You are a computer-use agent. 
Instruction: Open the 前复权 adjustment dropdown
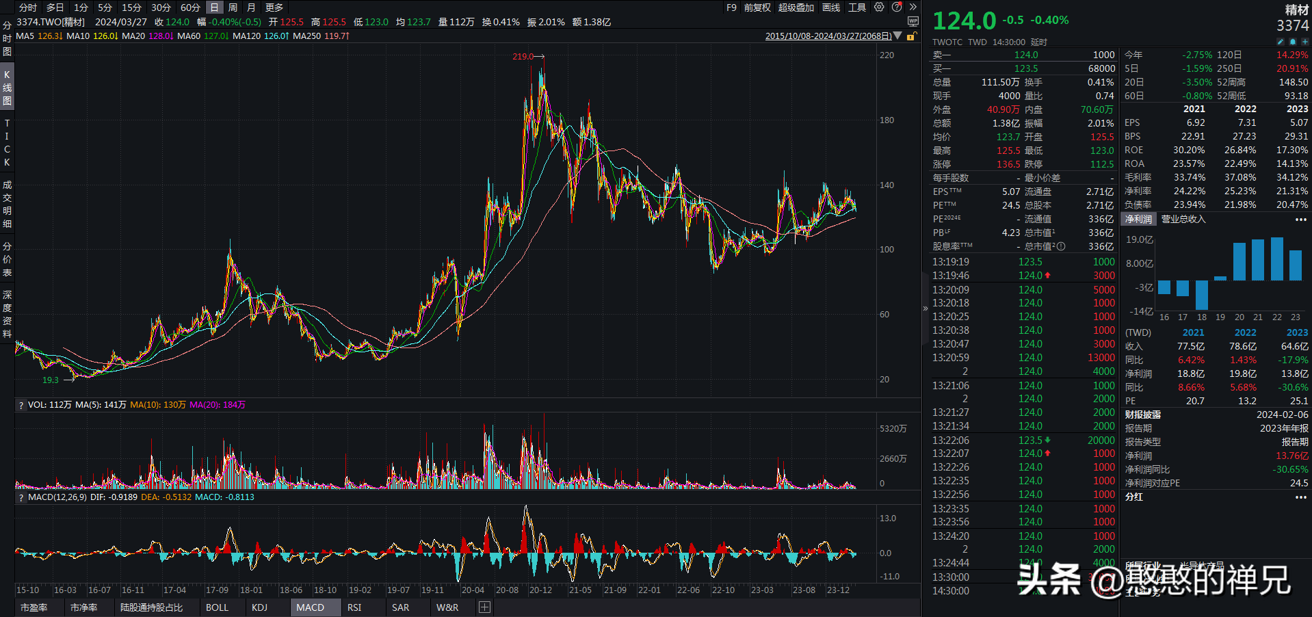coord(757,8)
